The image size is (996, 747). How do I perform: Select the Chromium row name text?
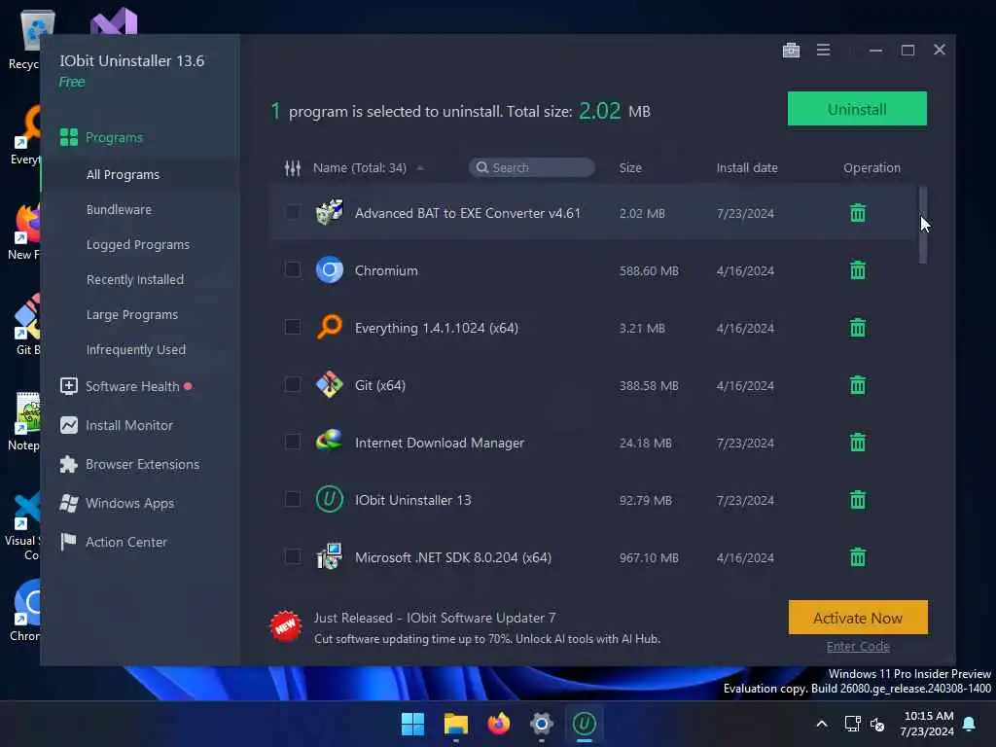click(386, 270)
